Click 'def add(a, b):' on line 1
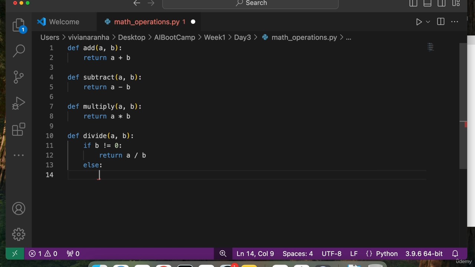This screenshot has height=267, width=475. 95,48
